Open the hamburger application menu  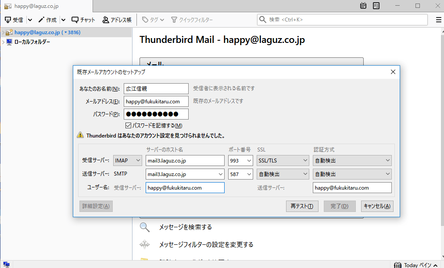(x=438, y=20)
